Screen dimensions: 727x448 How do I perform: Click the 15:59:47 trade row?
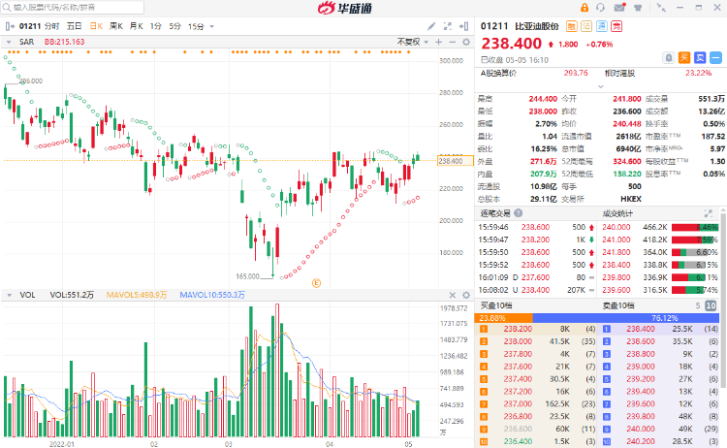point(537,240)
